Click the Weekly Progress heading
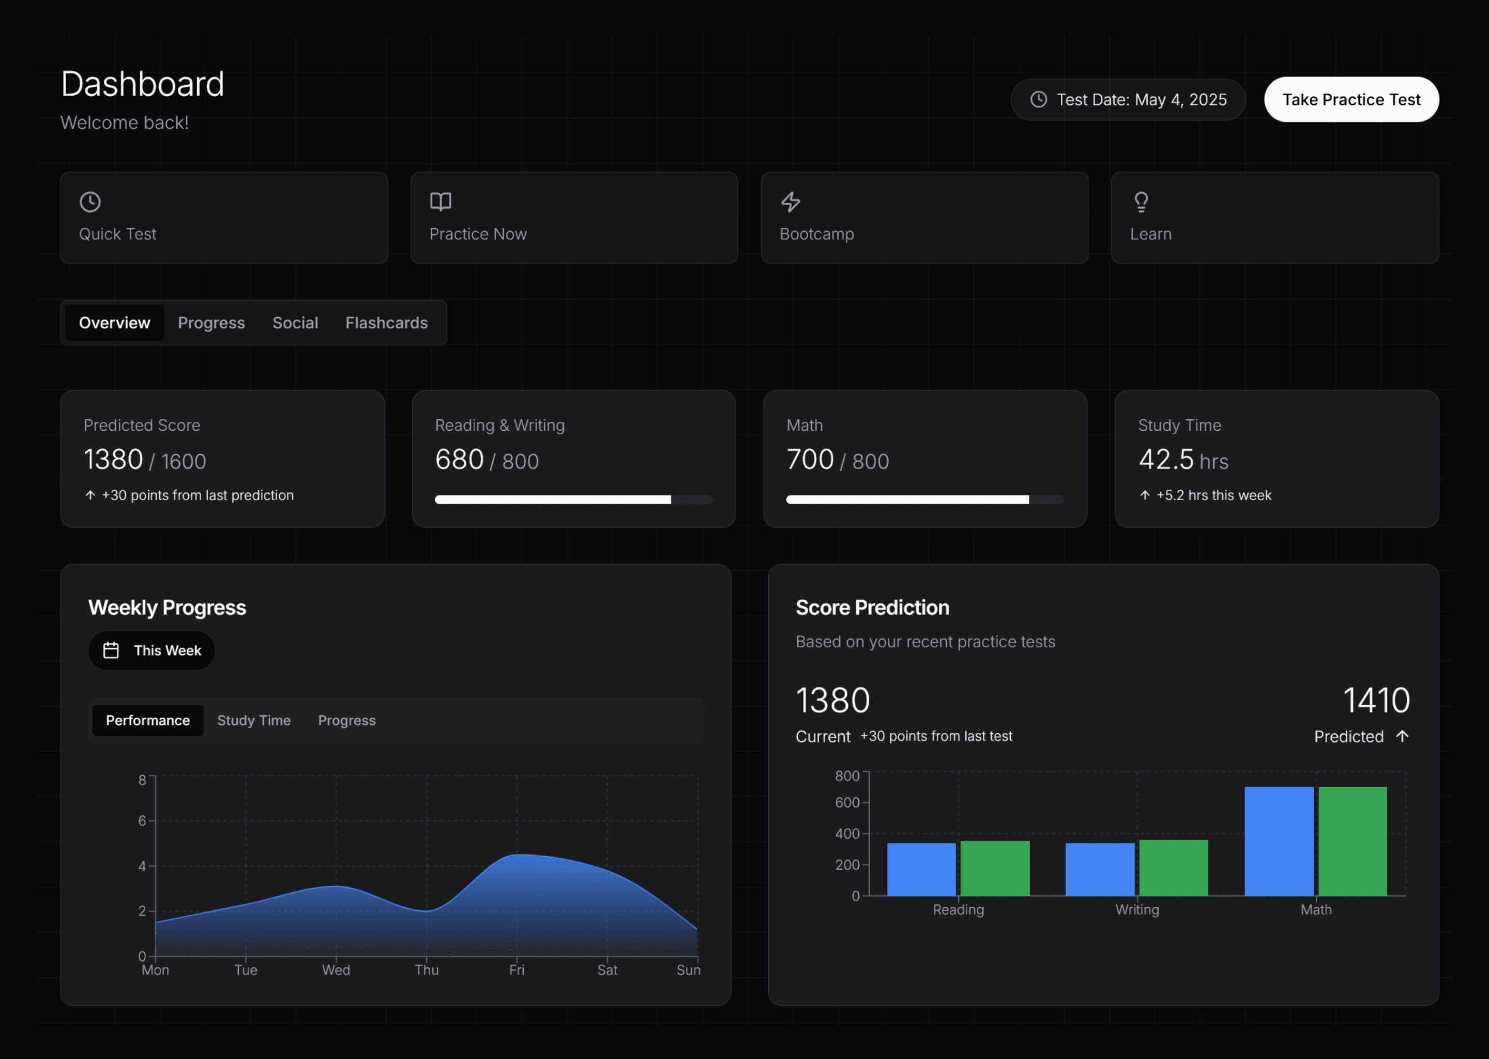Viewport: 1489px width, 1059px height. click(168, 608)
